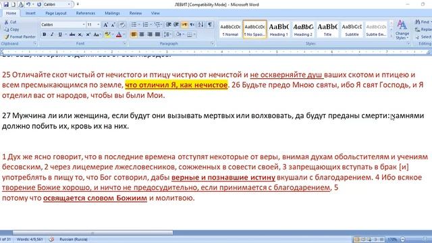Viewport: 432px width, 243px height.
Task: Click highlighted text 'что отличил Я, как нечистое'
Action: click(176, 85)
